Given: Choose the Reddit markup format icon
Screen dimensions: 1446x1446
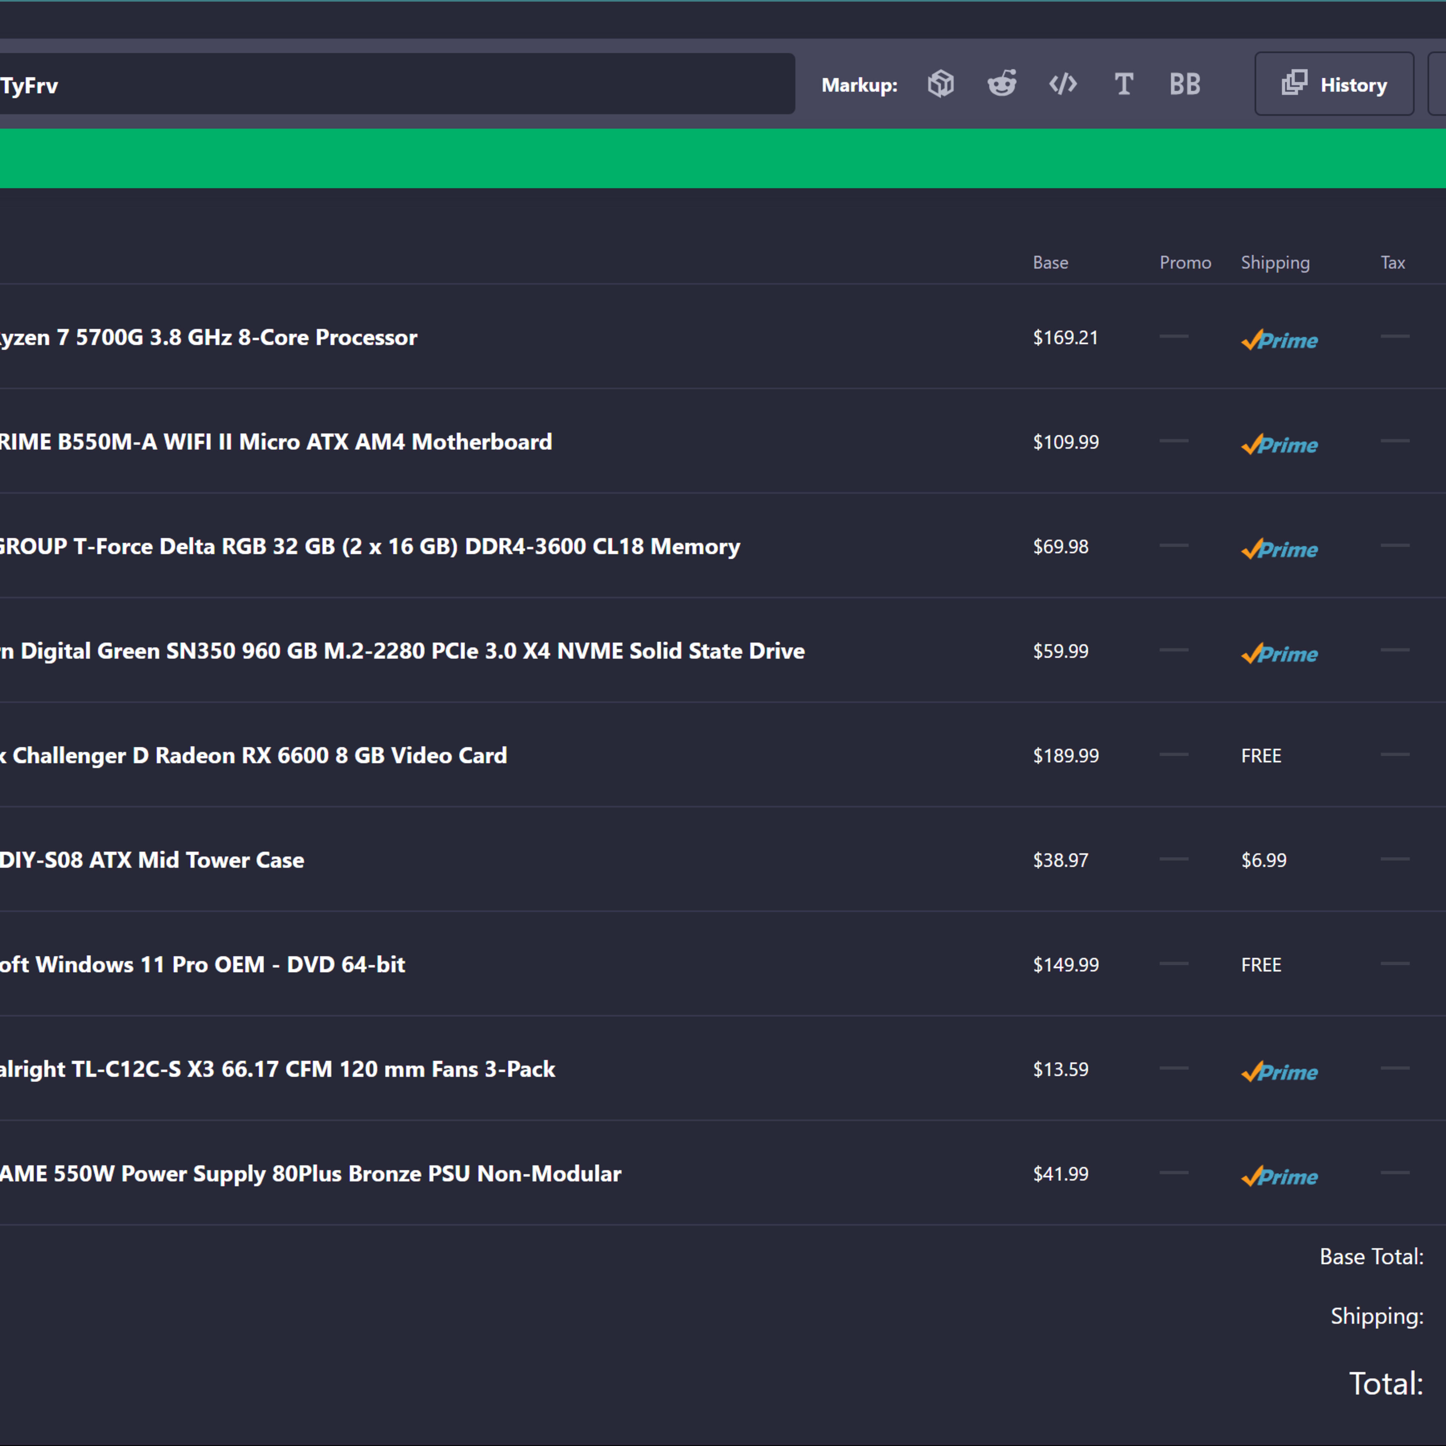Looking at the screenshot, I should pyautogui.click(x=1001, y=84).
